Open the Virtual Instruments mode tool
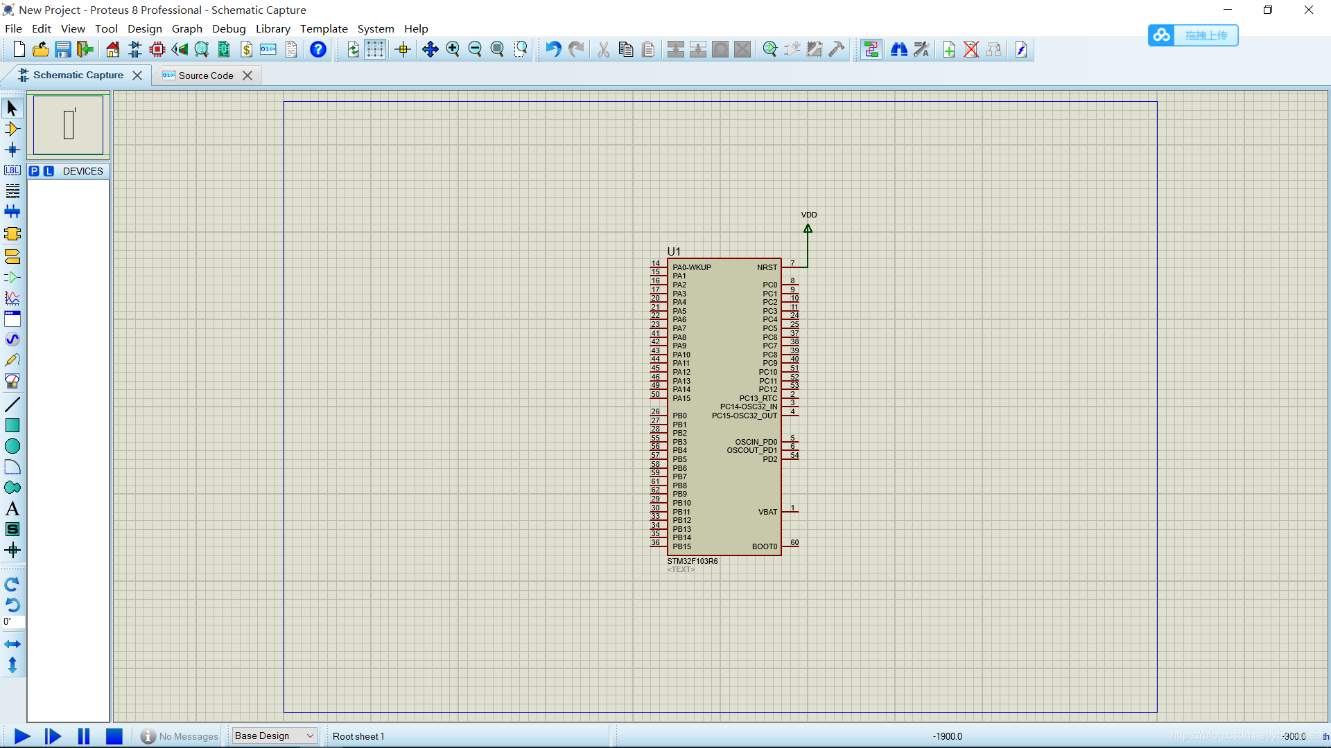1331x748 pixels. 12,381
